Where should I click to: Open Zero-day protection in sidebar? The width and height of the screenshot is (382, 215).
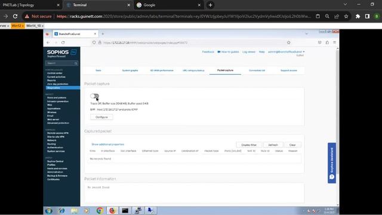click(57, 84)
